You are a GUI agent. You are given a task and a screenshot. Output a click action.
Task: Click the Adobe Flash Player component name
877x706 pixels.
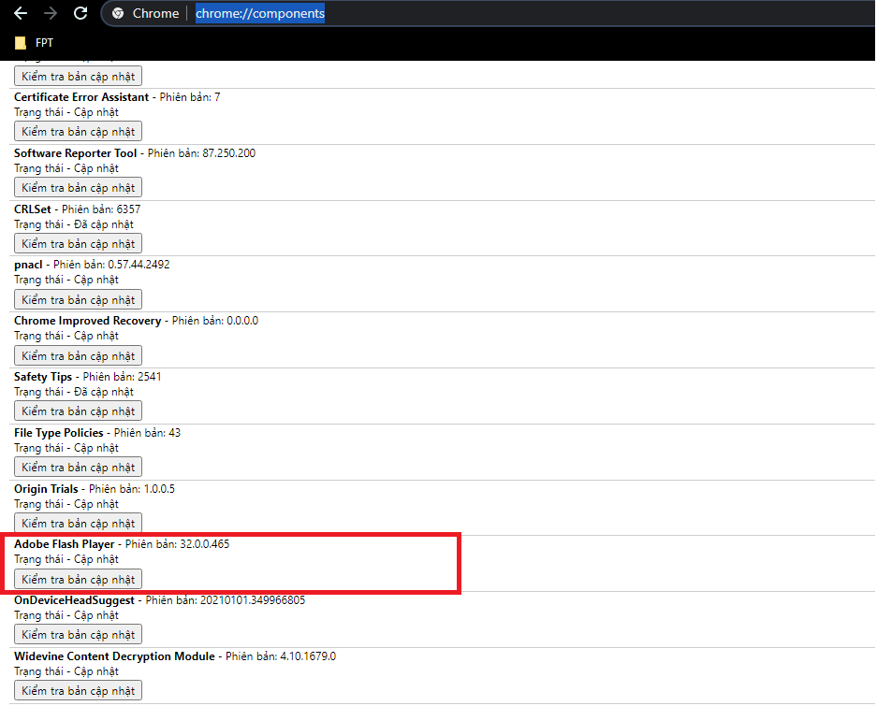(x=65, y=544)
